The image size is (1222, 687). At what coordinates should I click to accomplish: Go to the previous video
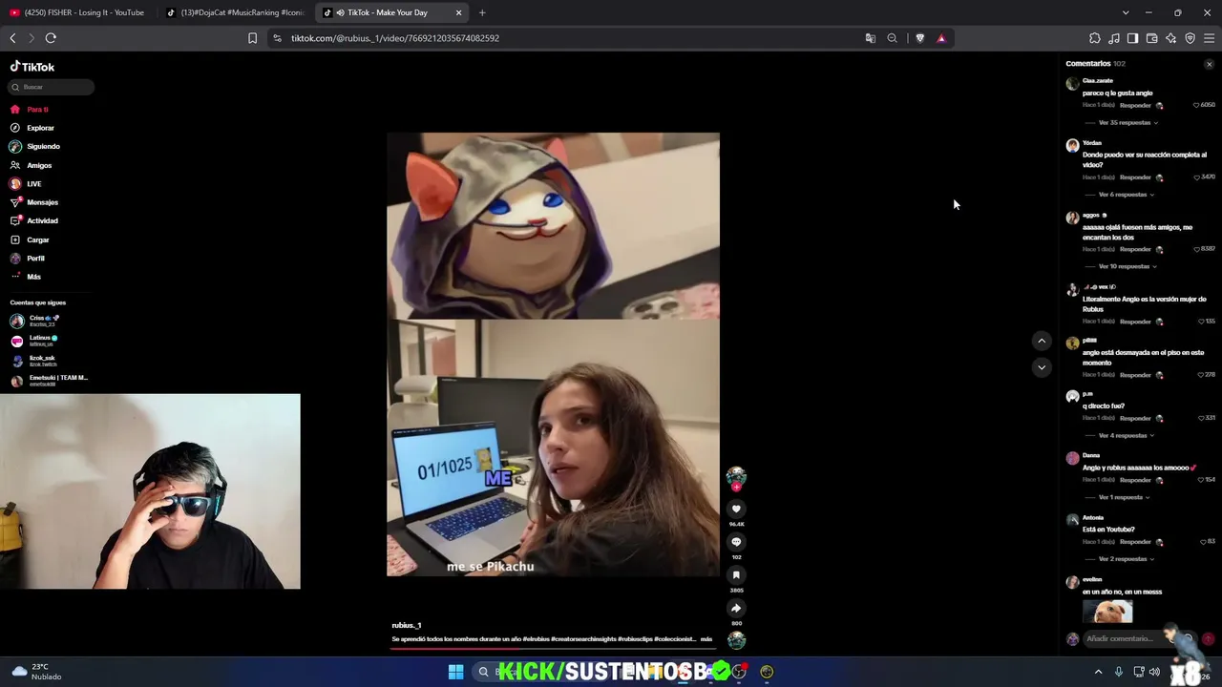click(x=1042, y=341)
